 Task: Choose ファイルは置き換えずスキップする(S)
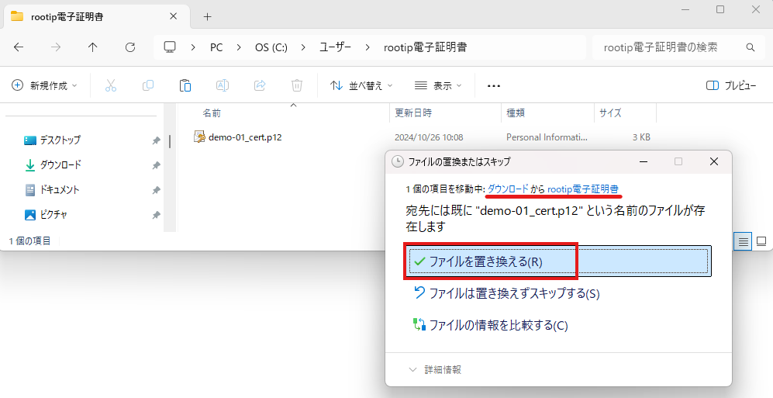tap(514, 293)
